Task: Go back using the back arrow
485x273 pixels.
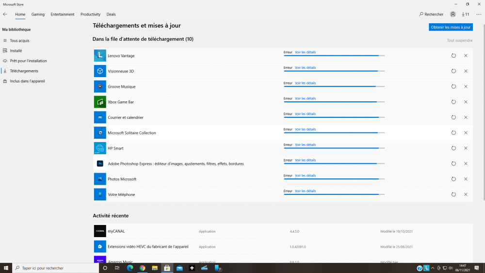Action: pos(5,15)
